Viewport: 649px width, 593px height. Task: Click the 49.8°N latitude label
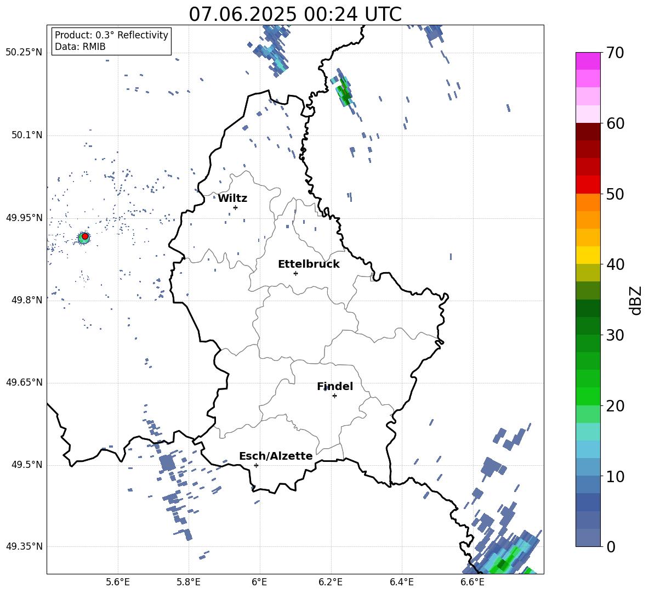[x=27, y=300]
